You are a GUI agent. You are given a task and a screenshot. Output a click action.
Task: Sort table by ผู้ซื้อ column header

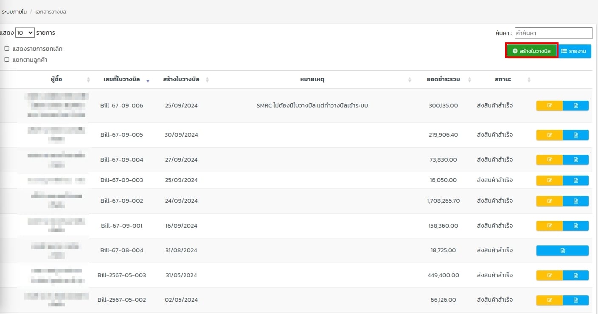pos(56,80)
